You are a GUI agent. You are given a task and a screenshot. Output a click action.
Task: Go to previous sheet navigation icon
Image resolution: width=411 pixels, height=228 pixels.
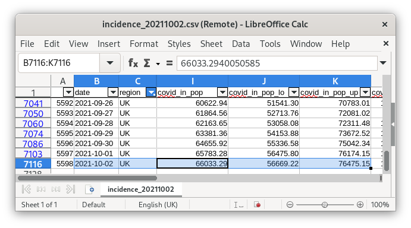(41, 189)
